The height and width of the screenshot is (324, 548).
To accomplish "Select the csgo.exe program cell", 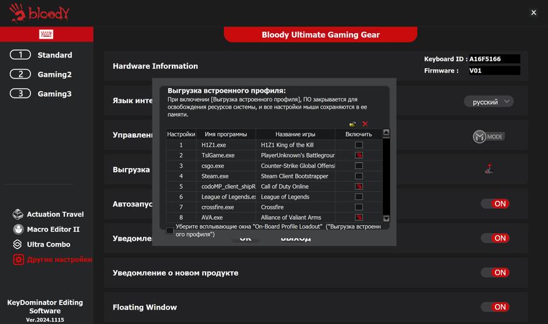I will [226, 165].
